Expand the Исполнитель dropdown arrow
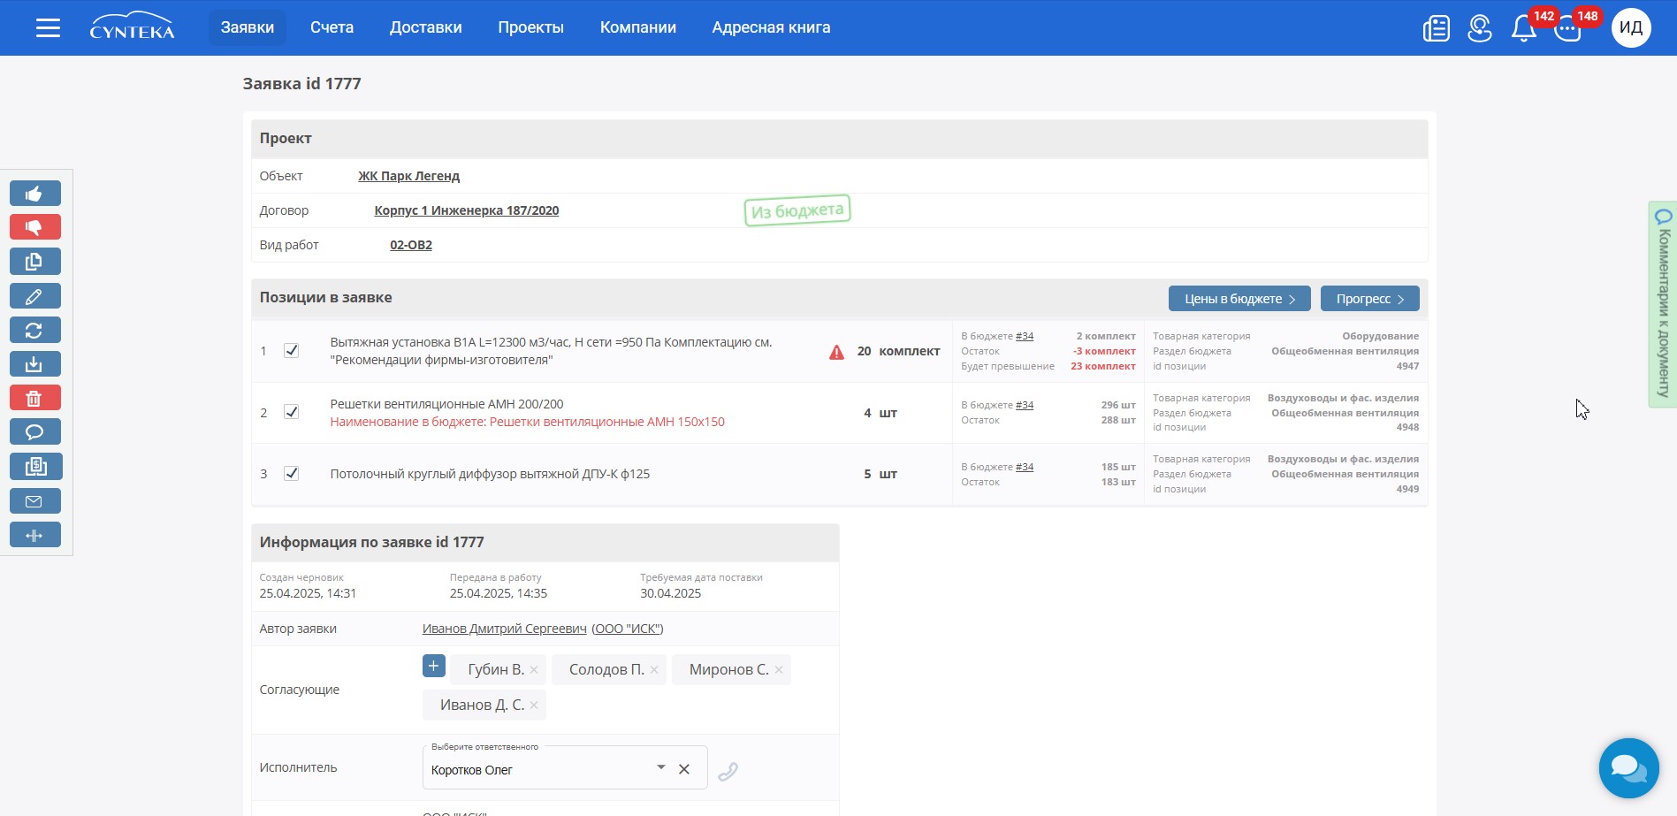Screen dimensions: 1677x816 click(x=660, y=767)
